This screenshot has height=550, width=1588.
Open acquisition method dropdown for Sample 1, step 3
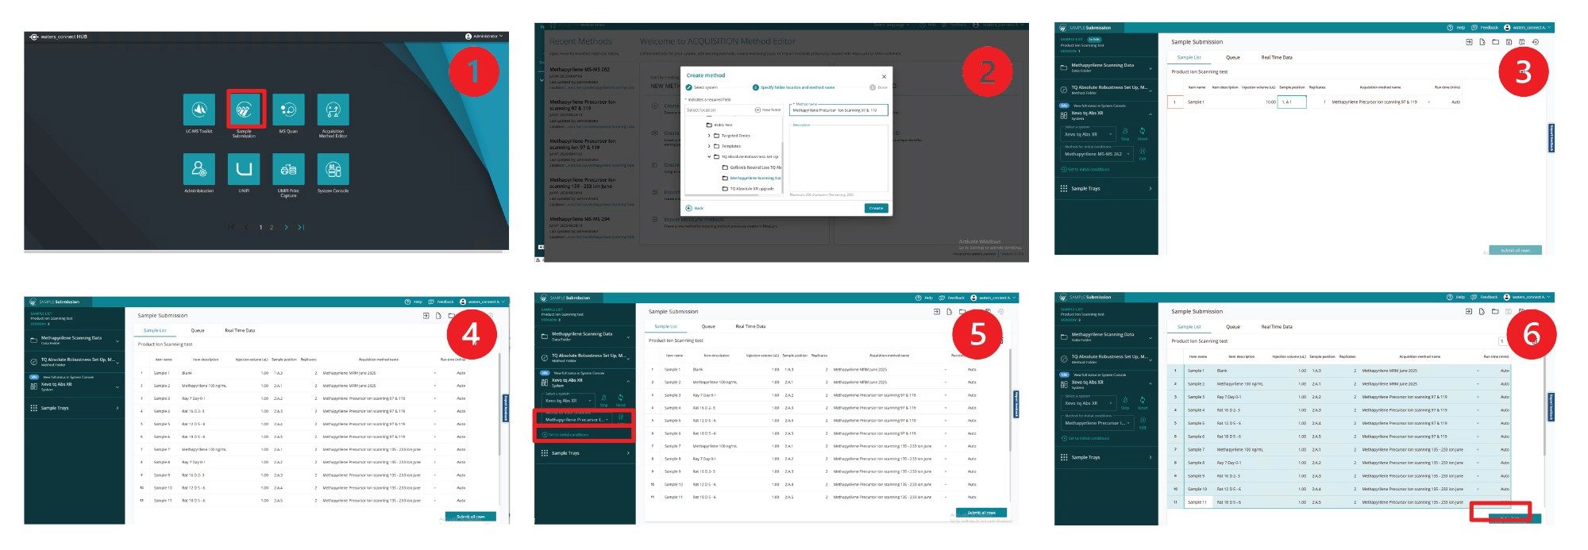1429,102
